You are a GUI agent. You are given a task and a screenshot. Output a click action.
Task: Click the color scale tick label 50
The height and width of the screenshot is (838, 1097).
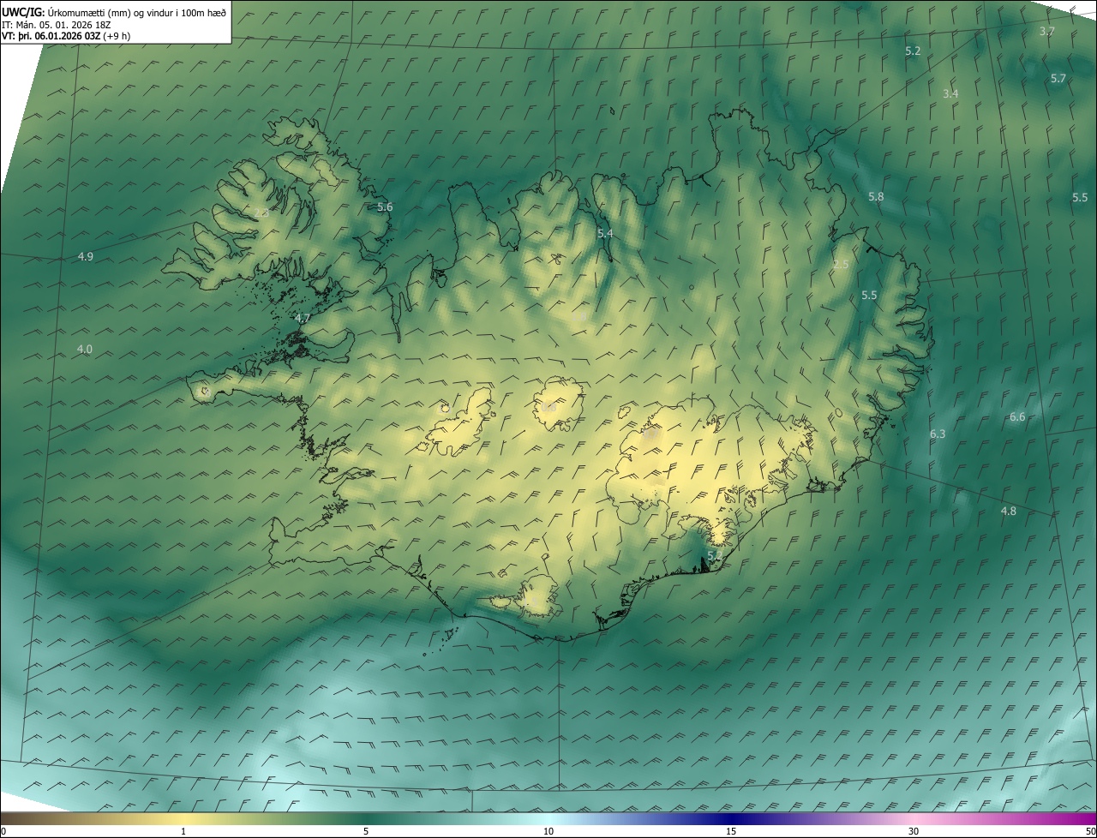click(x=1089, y=831)
